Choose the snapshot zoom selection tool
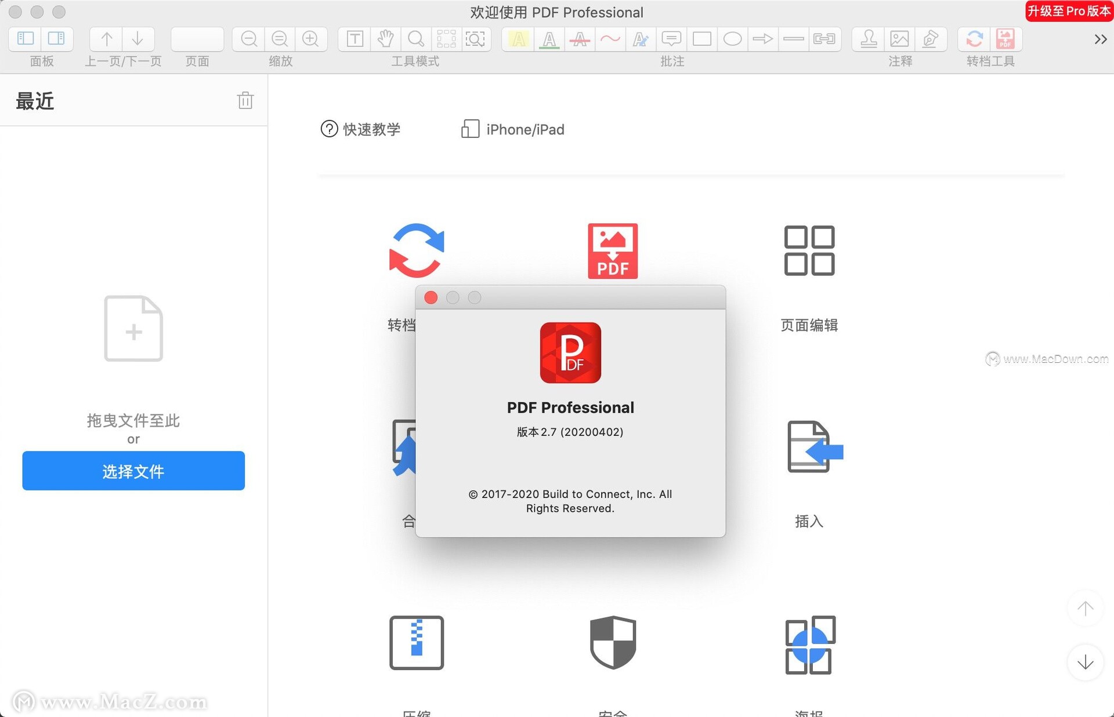 point(476,39)
